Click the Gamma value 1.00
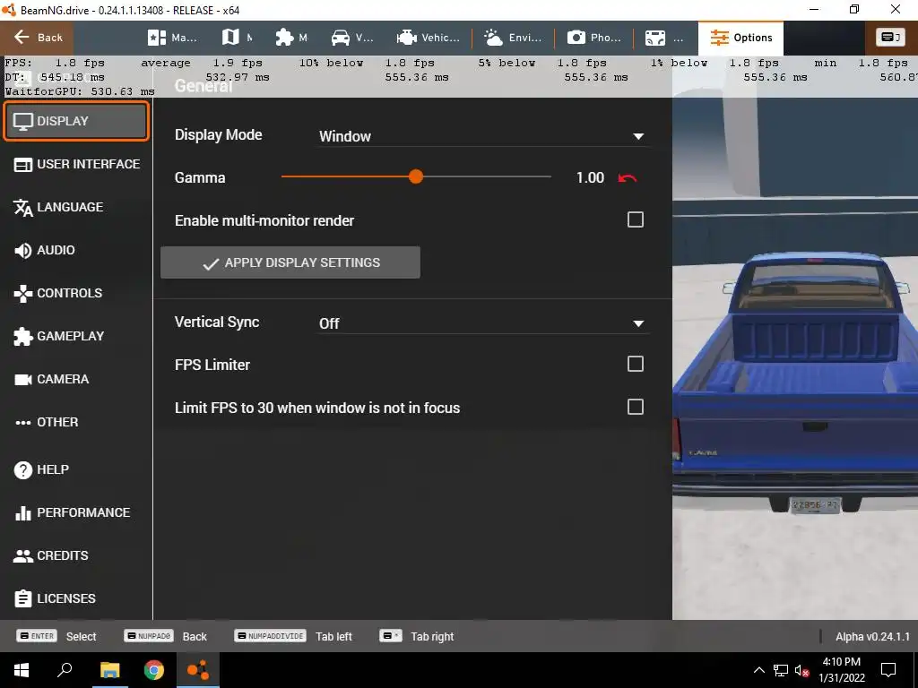 [x=590, y=178]
